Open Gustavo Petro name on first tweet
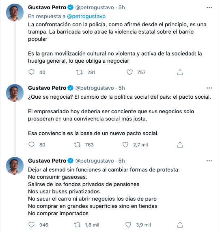 coord(47,7)
